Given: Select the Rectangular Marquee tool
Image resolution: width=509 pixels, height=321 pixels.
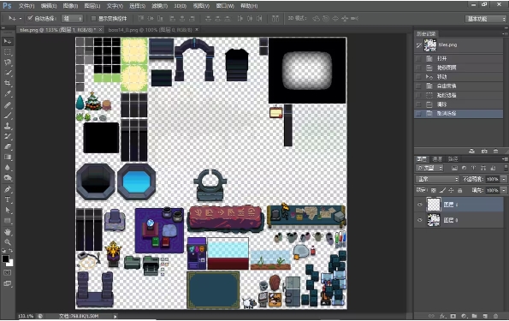Looking at the screenshot, I should point(8,52).
